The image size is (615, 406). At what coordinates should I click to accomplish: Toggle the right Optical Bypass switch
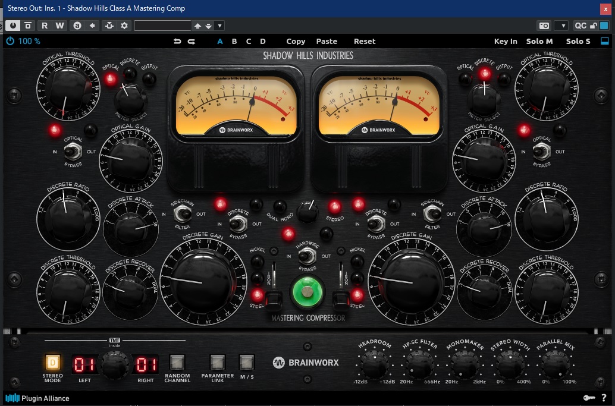542,151
